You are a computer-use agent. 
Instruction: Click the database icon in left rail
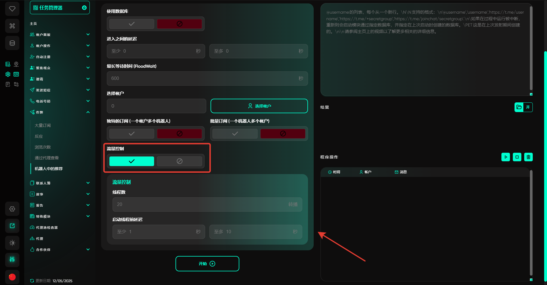coord(12,43)
